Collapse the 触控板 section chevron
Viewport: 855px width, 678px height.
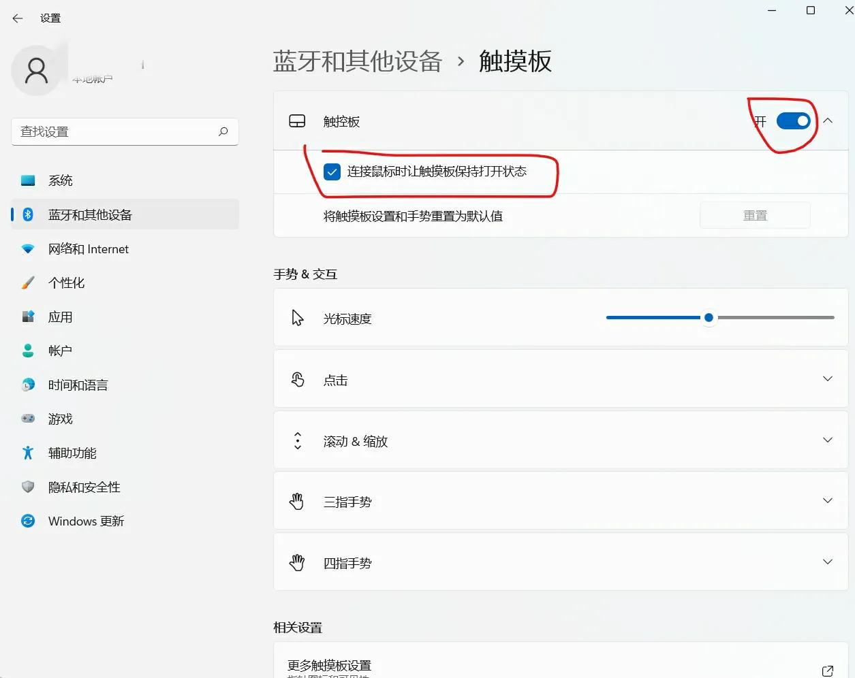827,120
